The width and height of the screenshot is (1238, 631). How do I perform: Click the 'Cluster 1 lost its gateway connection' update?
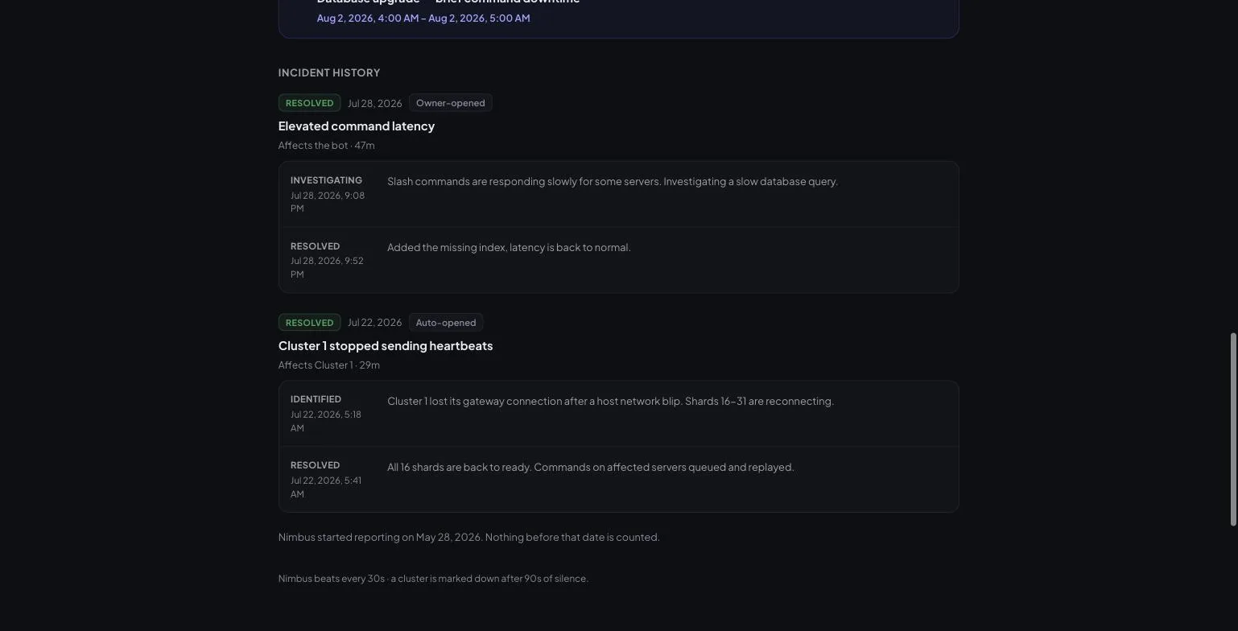click(610, 402)
